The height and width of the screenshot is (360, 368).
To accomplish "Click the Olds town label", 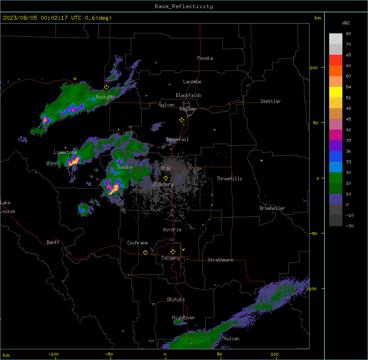I will (x=166, y=168).
